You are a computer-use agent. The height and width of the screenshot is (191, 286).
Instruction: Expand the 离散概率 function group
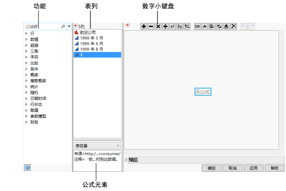point(27,81)
